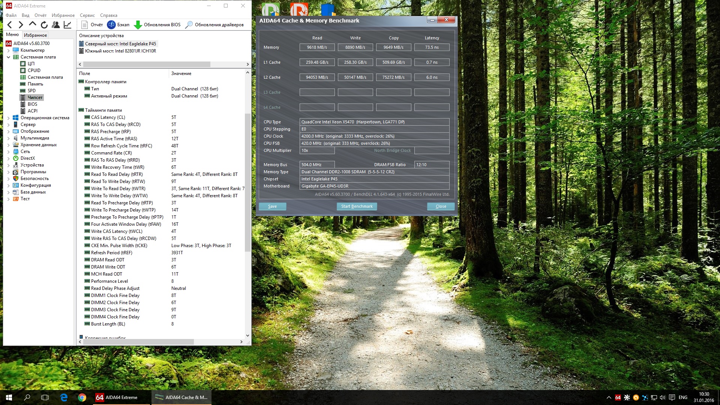Select the SPD tree item
This screenshot has height=405, width=720.
click(31, 91)
